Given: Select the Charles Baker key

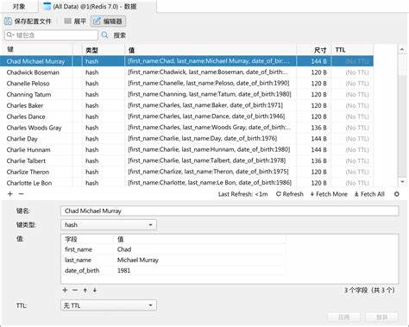Looking at the screenshot, I should coord(25,105).
